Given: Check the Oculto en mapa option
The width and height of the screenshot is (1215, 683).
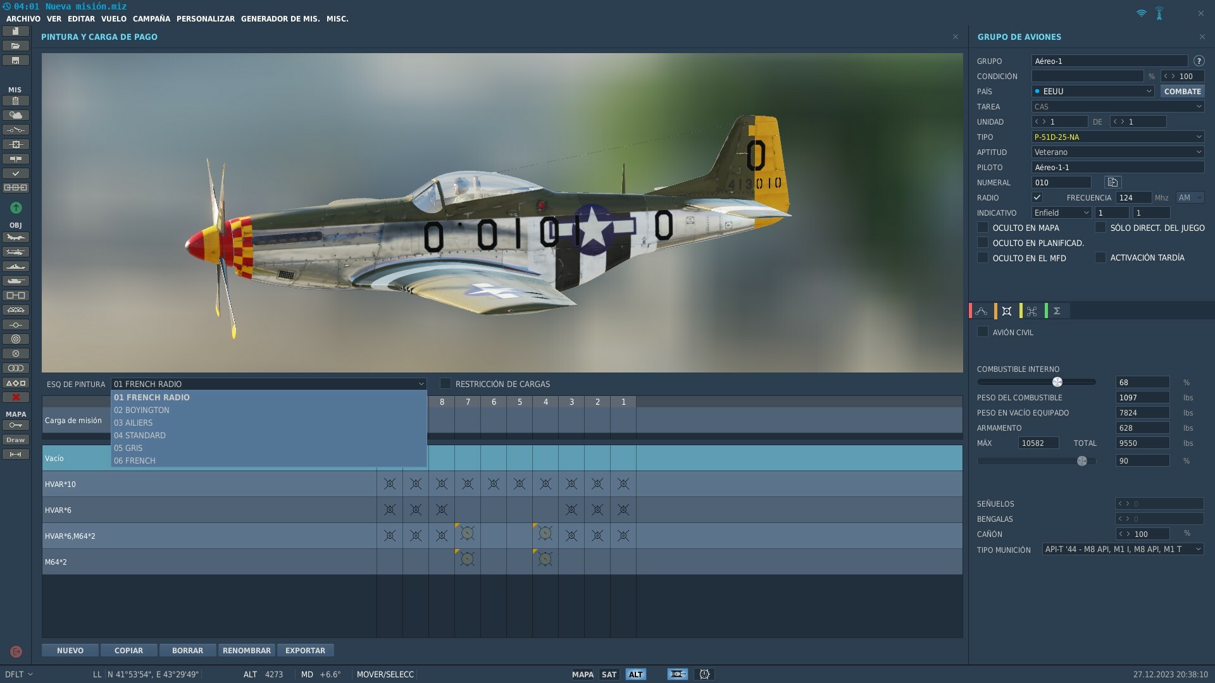Looking at the screenshot, I should click(983, 227).
